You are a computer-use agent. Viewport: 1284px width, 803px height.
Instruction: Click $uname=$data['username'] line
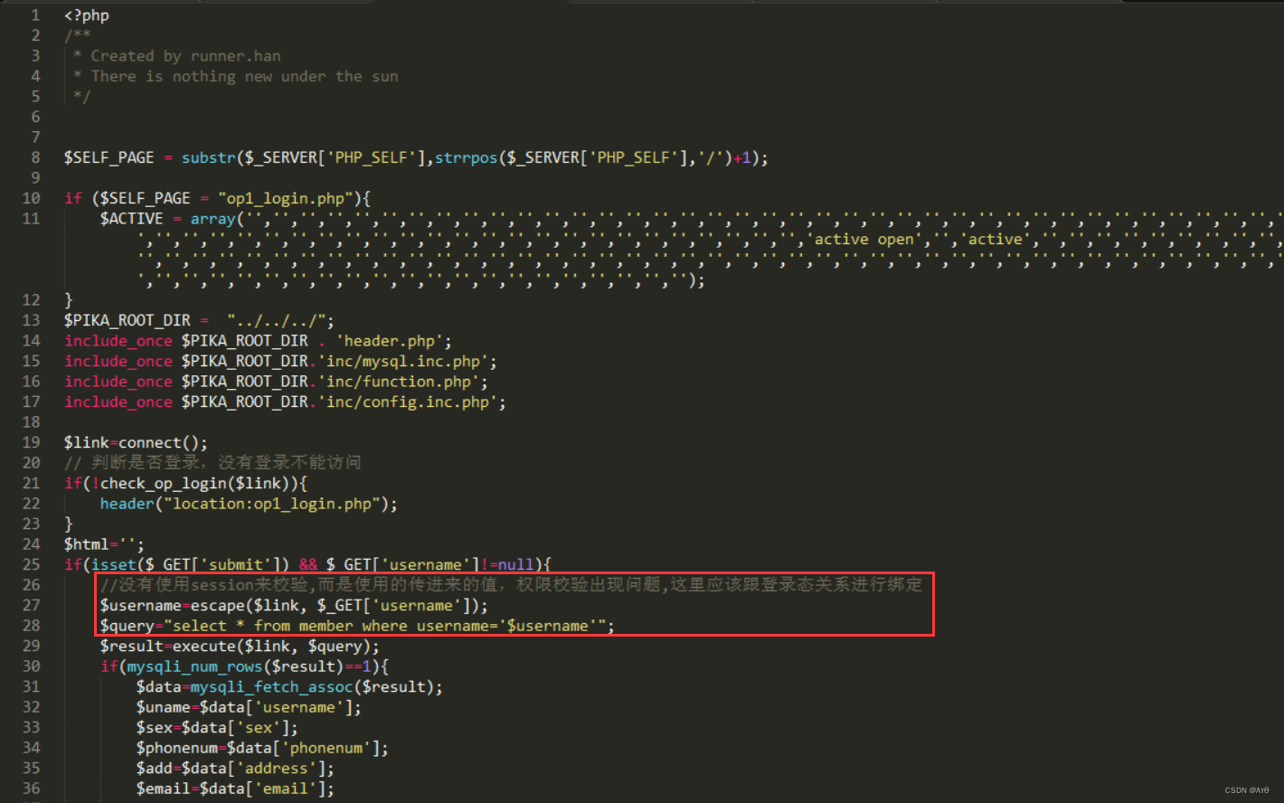coord(249,707)
